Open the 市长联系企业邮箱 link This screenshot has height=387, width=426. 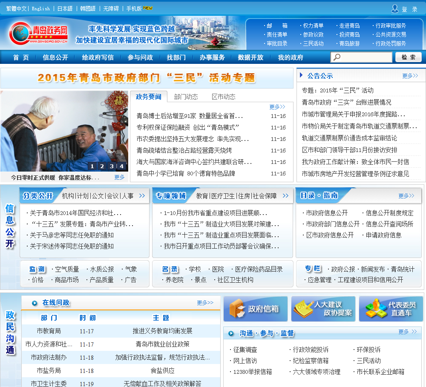380,372
